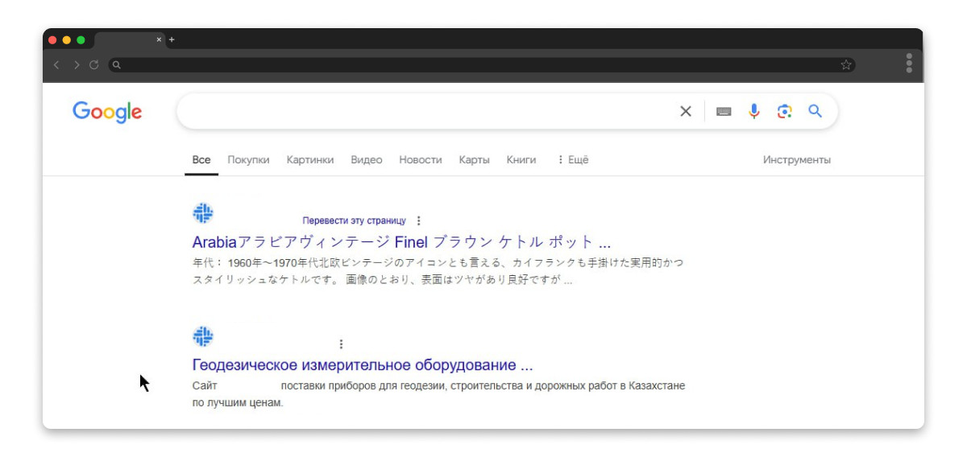Start voice search with microphone icon
Image resolution: width=967 pixels, height=457 pixels.
754,112
